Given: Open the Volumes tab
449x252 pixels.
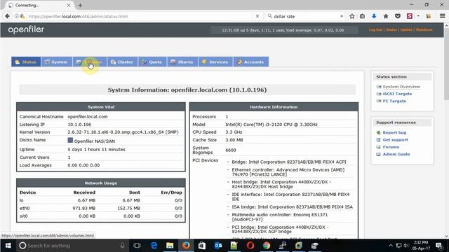Looking at the screenshot, I should tap(90, 62).
